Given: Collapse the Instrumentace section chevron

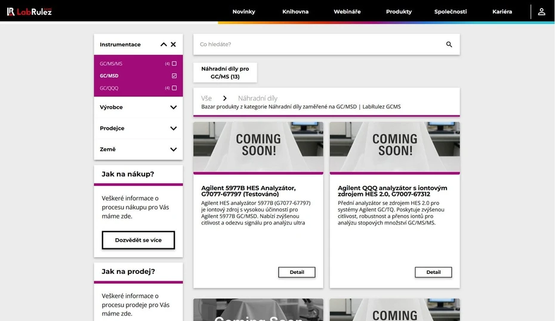Looking at the screenshot, I should (164, 45).
